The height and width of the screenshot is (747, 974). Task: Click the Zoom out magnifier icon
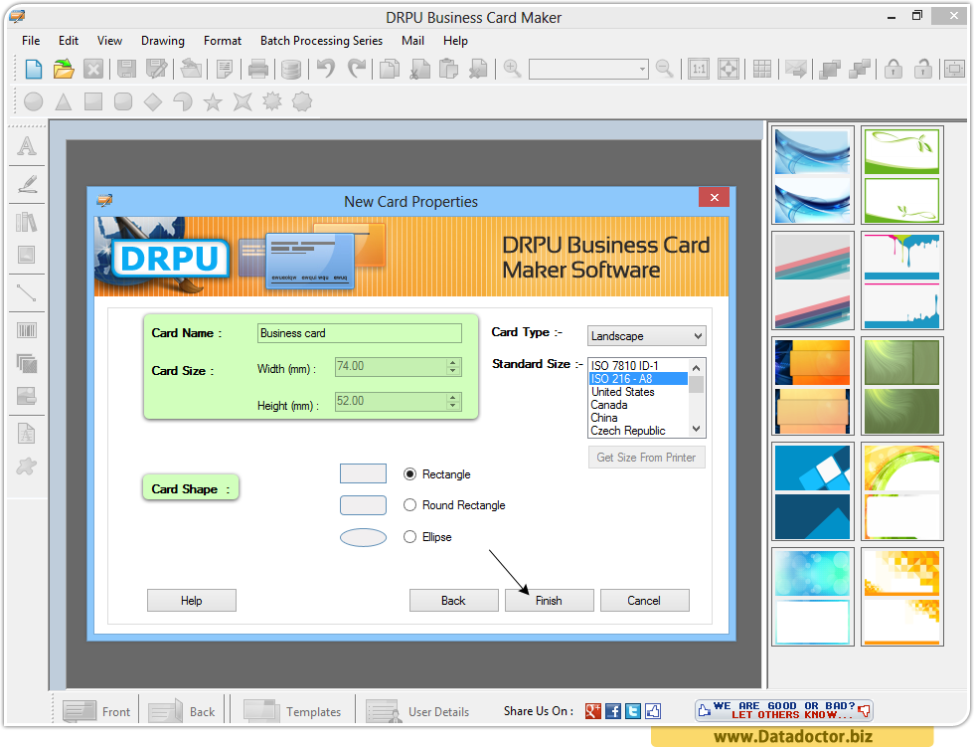coord(665,69)
